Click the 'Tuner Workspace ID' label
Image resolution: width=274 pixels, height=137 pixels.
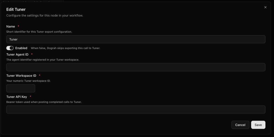(x=21, y=76)
